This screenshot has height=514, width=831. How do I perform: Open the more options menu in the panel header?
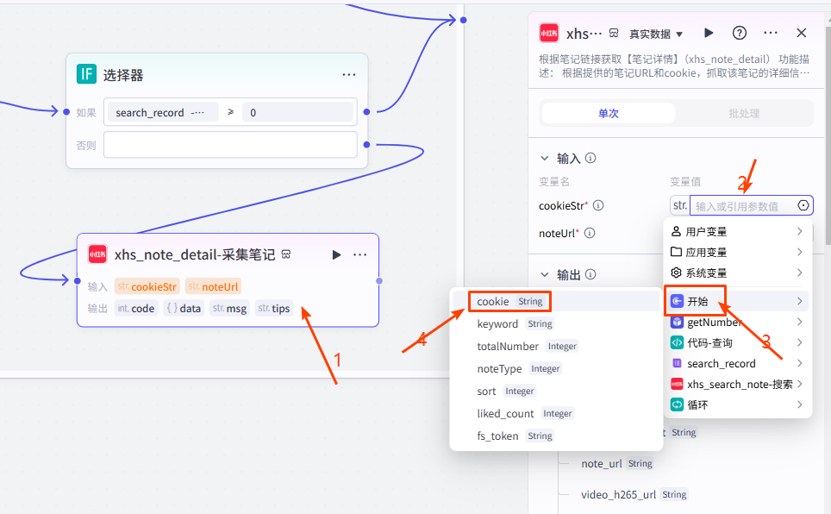[x=771, y=33]
